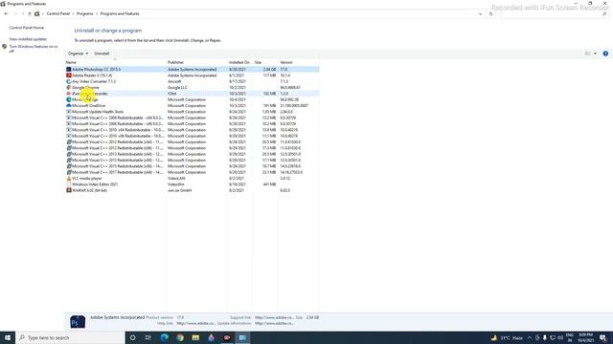The width and height of the screenshot is (613, 344).
Task: Select the Visual C++ row sized 13.8 MB
Action: 192,130
